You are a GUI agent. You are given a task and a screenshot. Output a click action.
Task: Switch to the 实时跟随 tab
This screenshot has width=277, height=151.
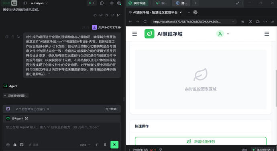pyautogui.click(x=137, y=3)
